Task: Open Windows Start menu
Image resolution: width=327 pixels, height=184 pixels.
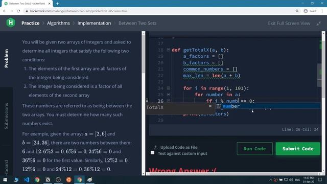Action: point(5,180)
